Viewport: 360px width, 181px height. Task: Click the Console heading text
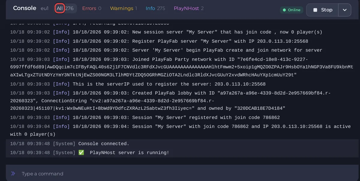(x=25, y=8)
